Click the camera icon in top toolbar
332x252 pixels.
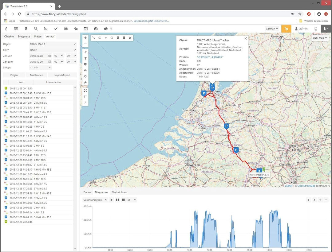(96, 29)
